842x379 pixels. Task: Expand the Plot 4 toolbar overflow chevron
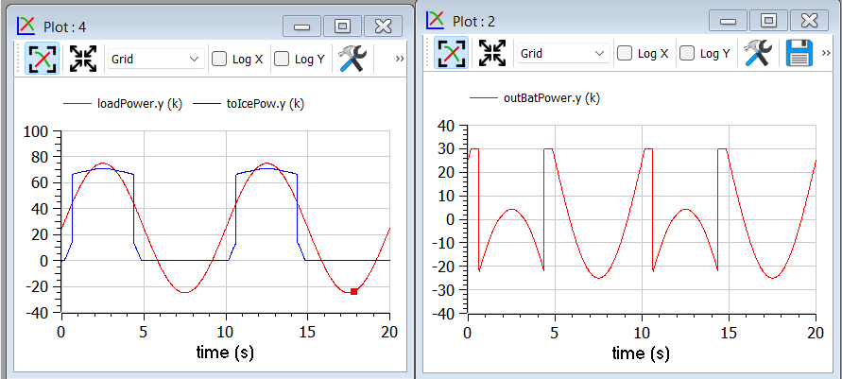click(400, 59)
